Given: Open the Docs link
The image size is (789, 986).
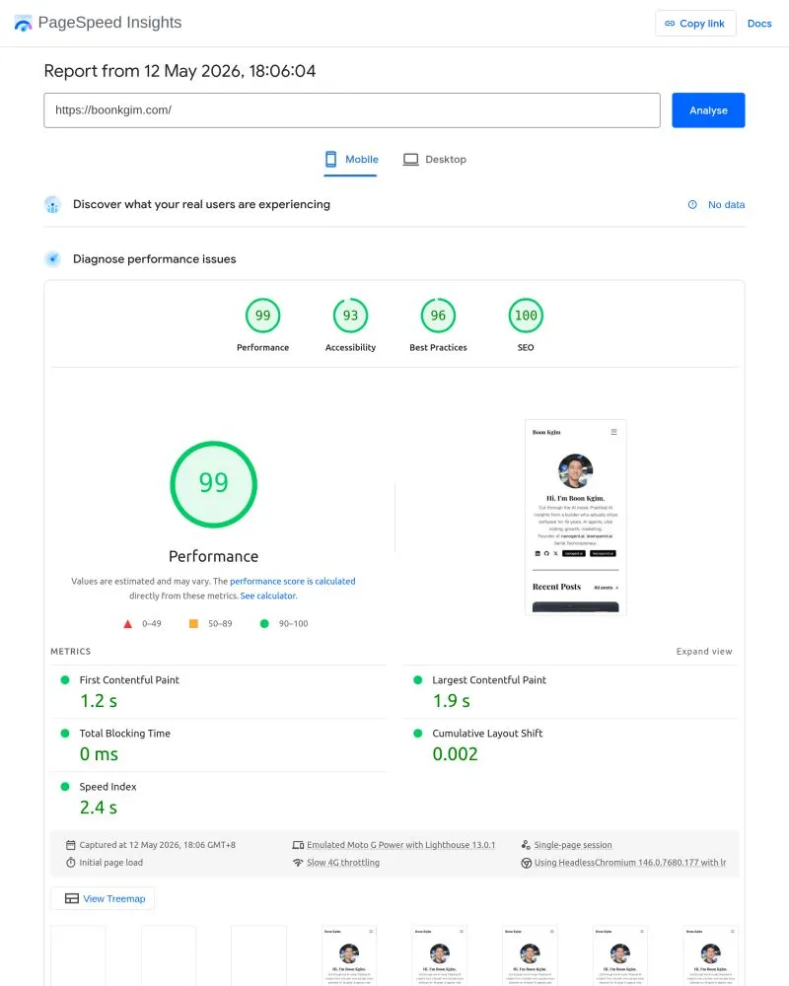Looking at the screenshot, I should point(759,24).
